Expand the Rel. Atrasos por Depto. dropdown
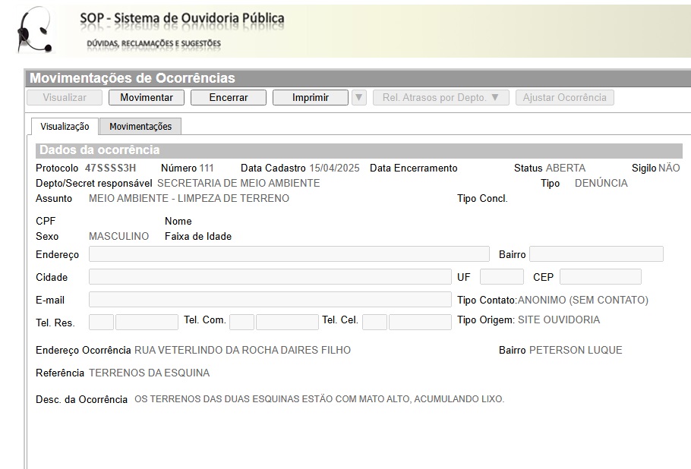 click(440, 98)
